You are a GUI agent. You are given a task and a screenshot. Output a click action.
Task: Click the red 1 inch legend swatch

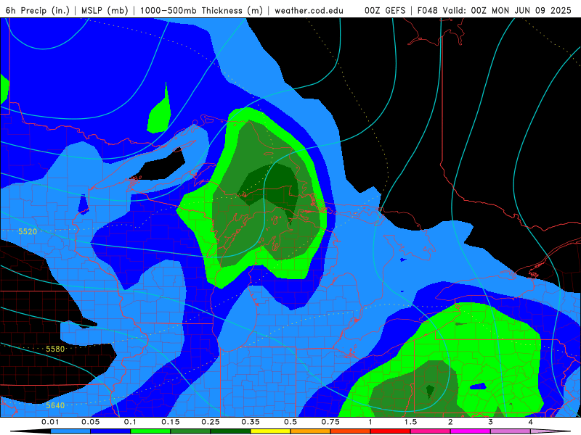coord(391,431)
